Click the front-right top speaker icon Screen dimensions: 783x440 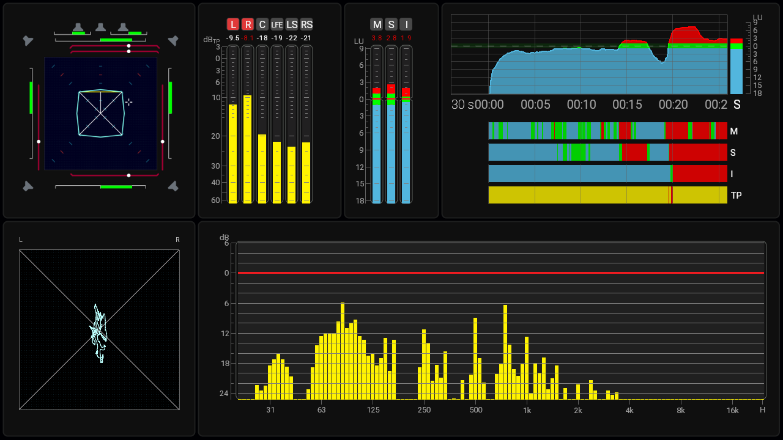(x=123, y=28)
